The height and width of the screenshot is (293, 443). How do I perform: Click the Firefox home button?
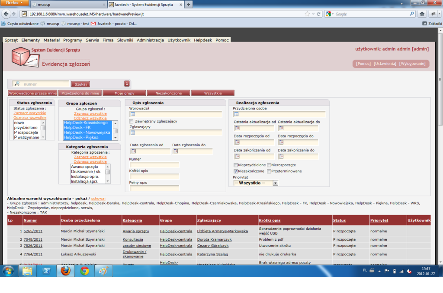[422, 14]
